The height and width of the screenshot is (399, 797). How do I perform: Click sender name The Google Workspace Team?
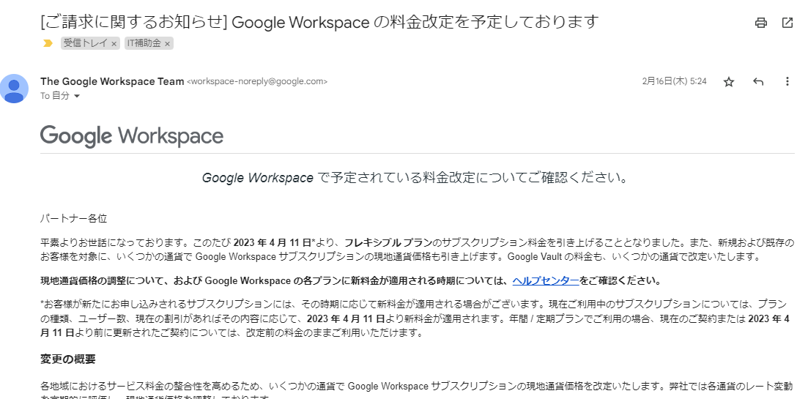[112, 81]
